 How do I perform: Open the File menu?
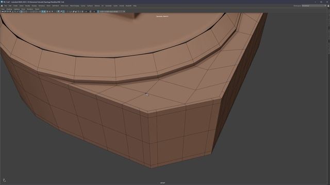6,6
